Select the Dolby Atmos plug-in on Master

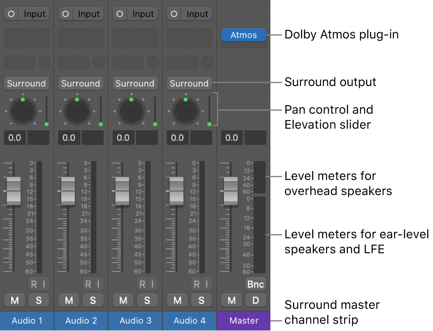243,35
